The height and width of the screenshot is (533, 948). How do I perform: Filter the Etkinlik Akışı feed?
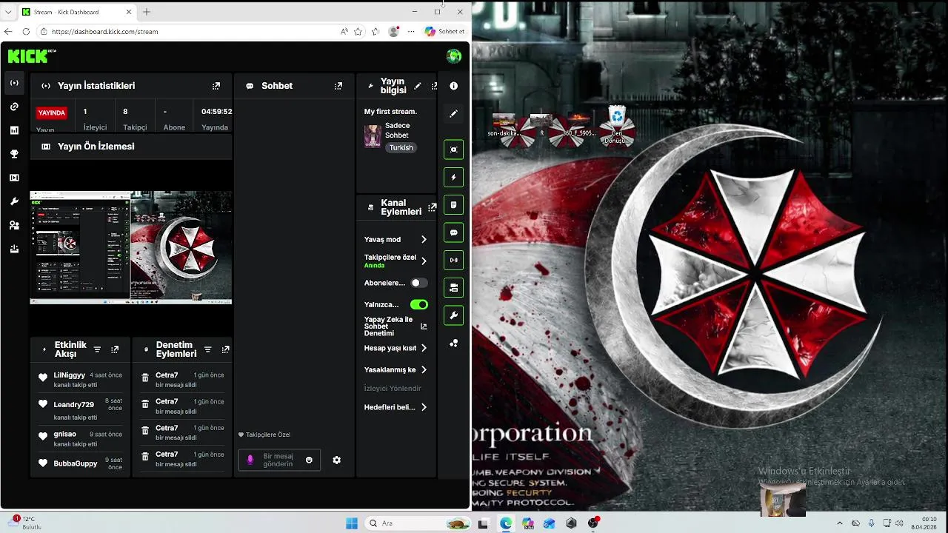point(97,349)
